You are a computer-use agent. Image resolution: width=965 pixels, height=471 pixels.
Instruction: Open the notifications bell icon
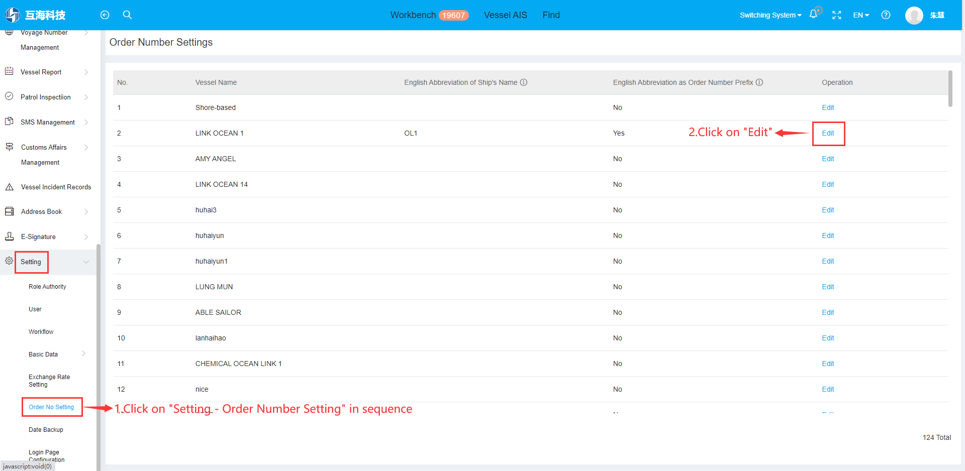click(x=813, y=15)
